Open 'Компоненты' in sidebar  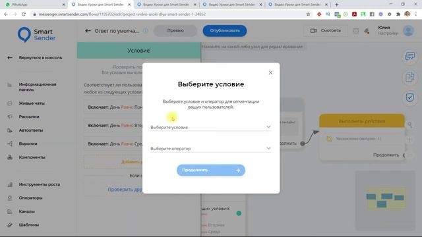click(x=32, y=157)
